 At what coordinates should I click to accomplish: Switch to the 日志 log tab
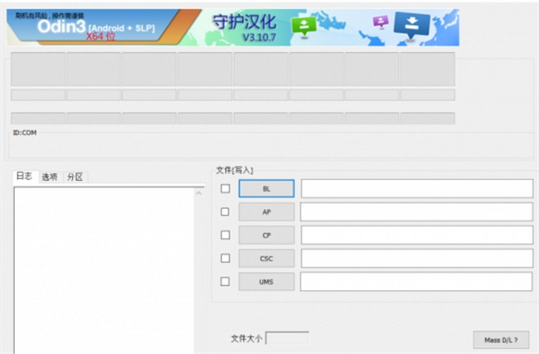[24, 177]
